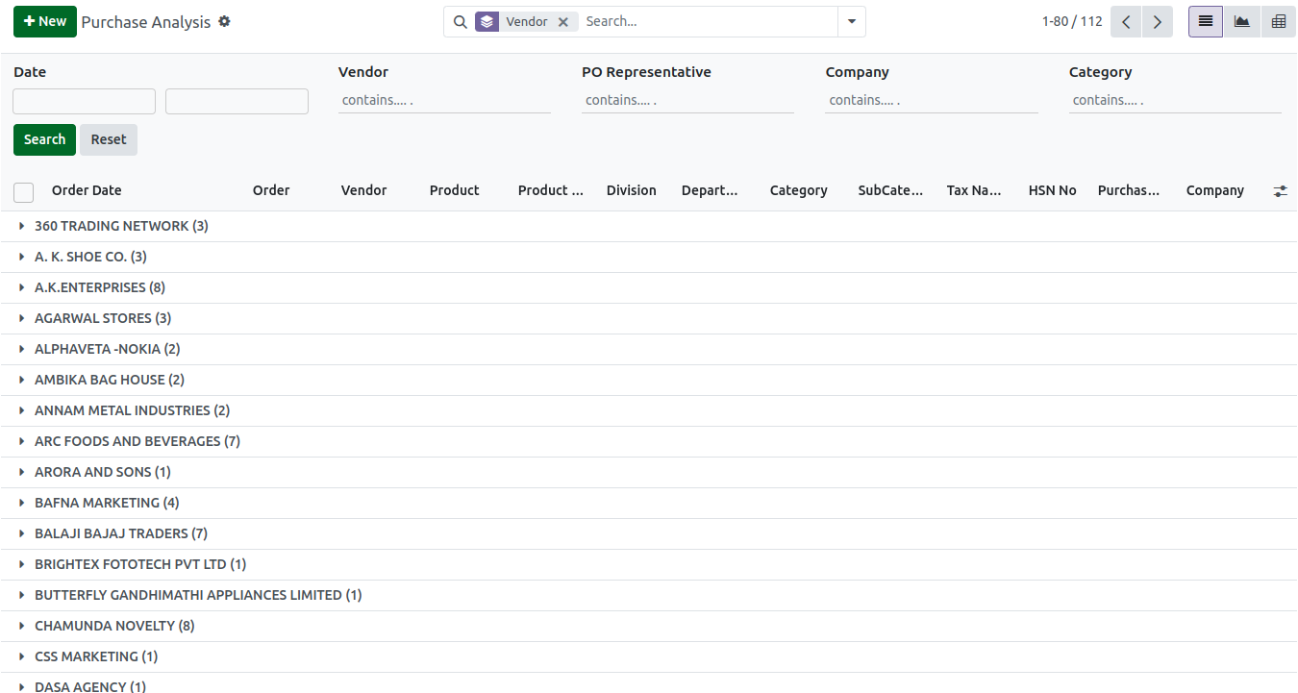This screenshot has width=1298, height=693.
Task: Click the top Search... text box
Action: 708,21
